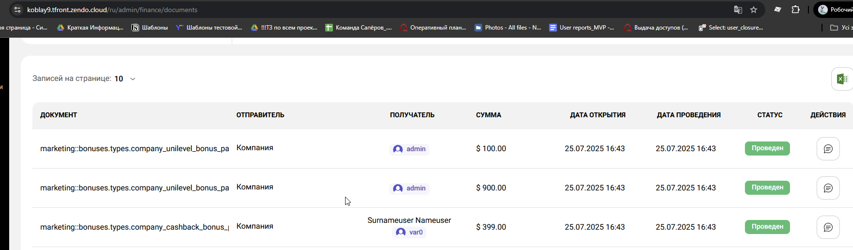Viewport: 853px width, 250px height.
Task: Open the Шаблоны bookmark
Action: (x=150, y=28)
